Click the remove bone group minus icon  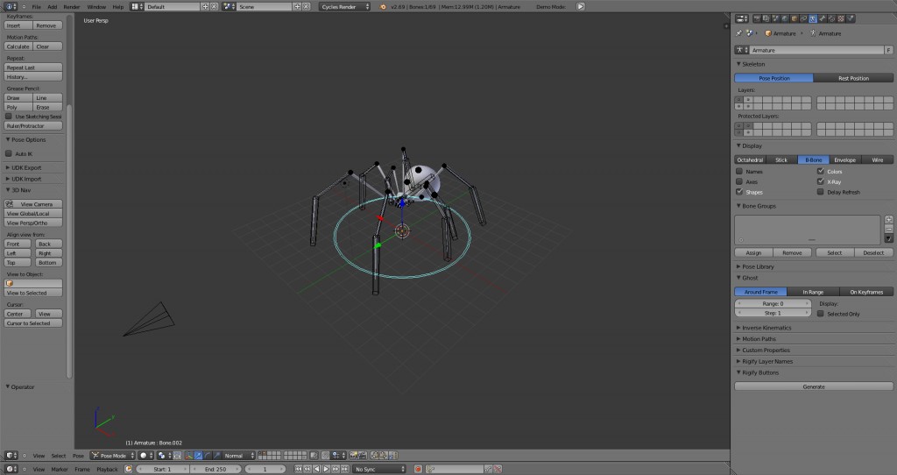[x=888, y=229]
